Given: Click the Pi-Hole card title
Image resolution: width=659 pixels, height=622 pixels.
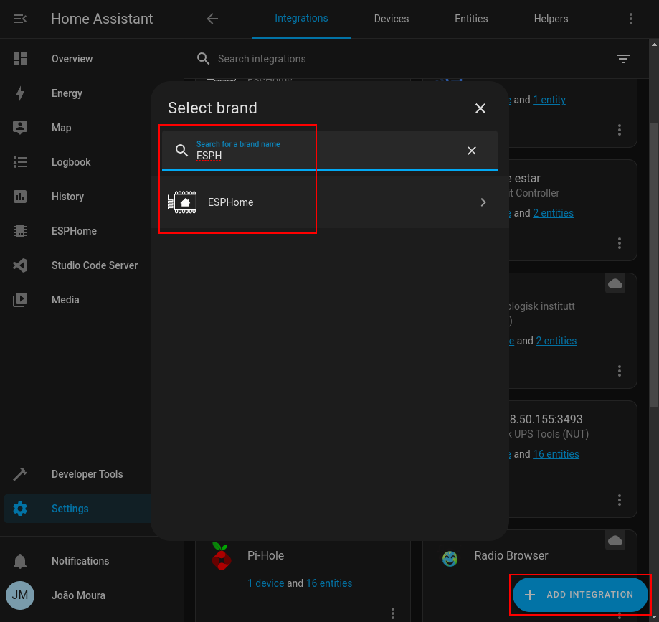Looking at the screenshot, I should [265, 555].
